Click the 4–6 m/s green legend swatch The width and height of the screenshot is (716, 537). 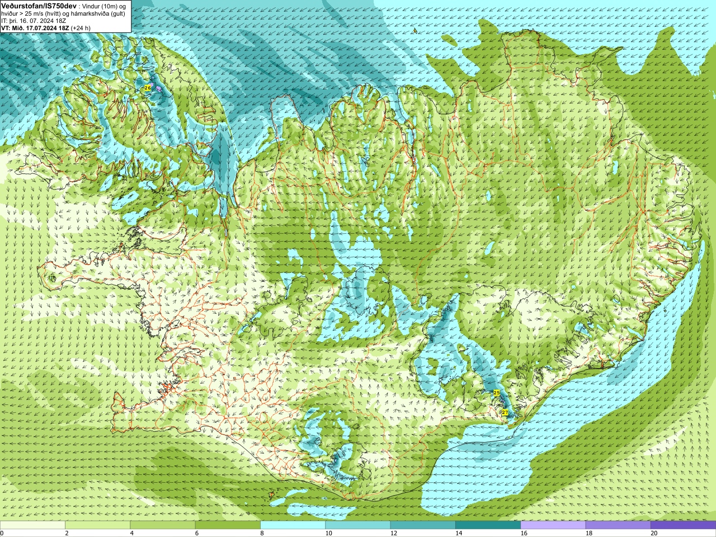(162, 525)
